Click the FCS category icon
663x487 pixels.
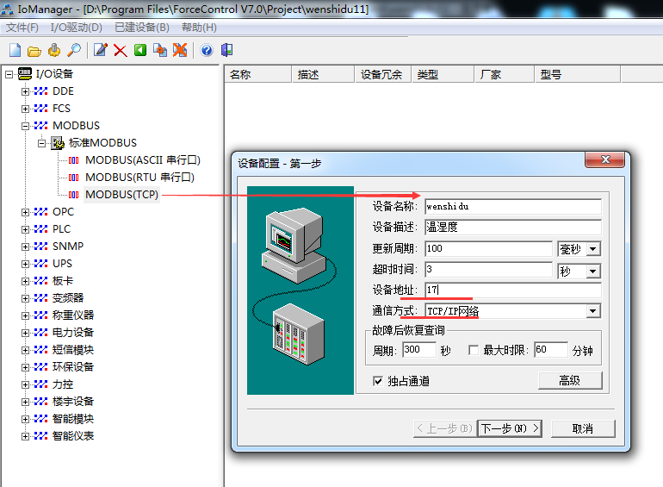click(40, 109)
